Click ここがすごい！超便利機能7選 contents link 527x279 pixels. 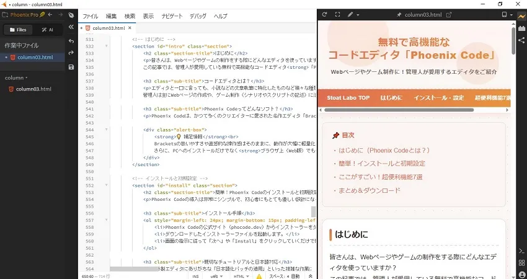click(x=381, y=177)
